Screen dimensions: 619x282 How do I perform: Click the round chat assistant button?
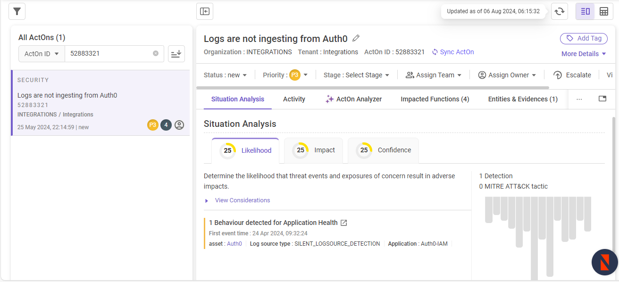click(x=605, y=262)
